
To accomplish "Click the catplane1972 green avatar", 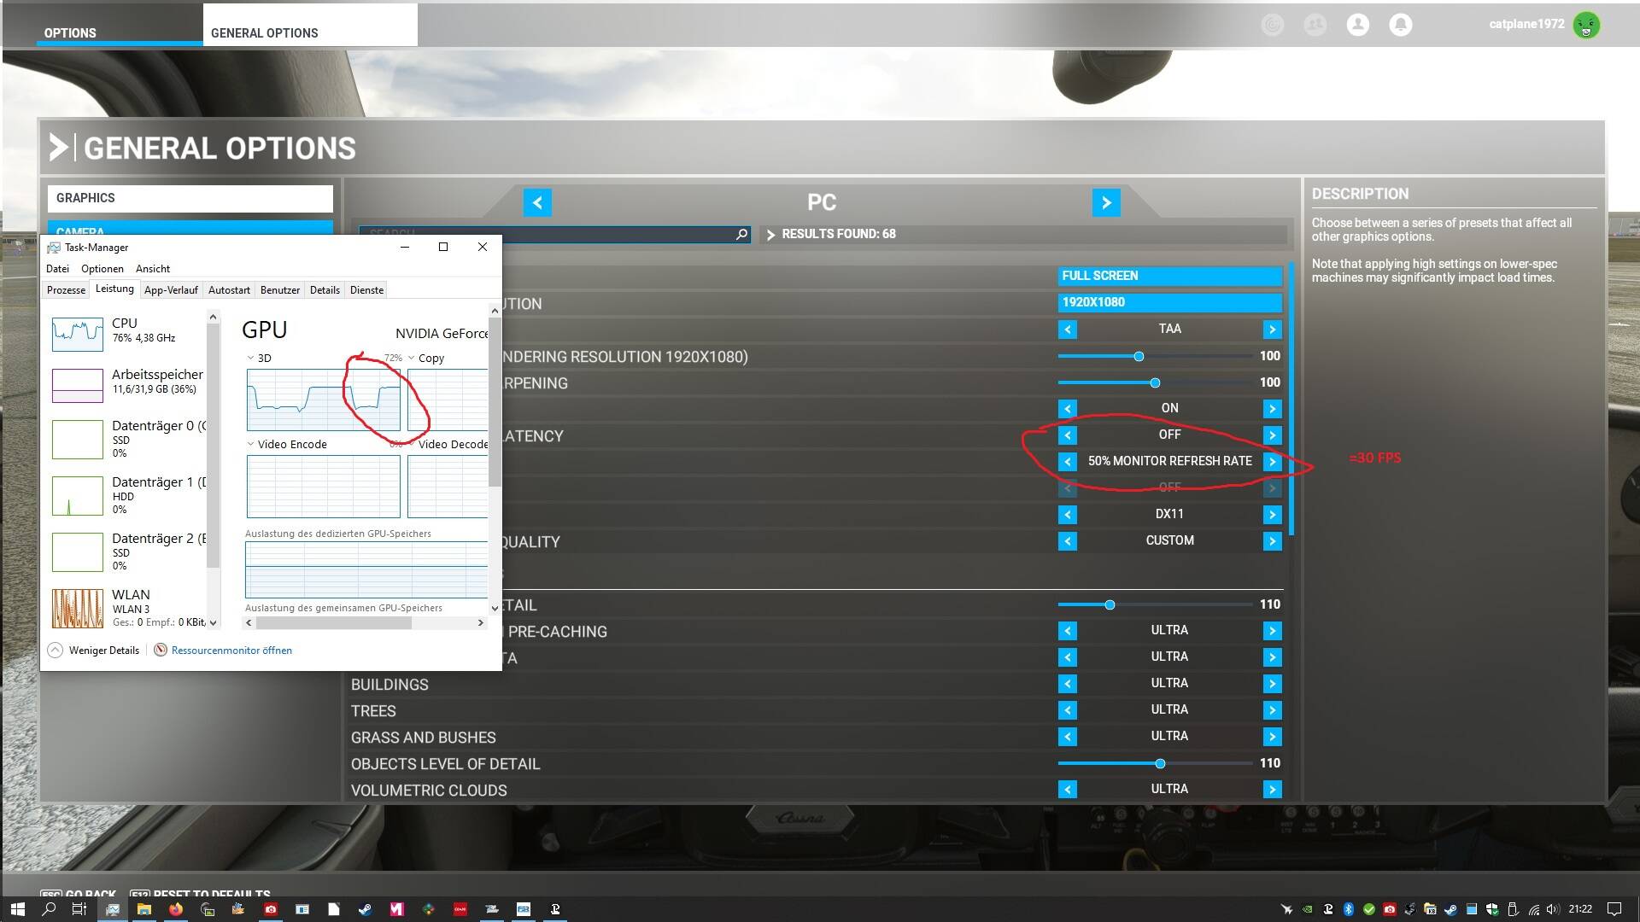I will point(1586,26).
